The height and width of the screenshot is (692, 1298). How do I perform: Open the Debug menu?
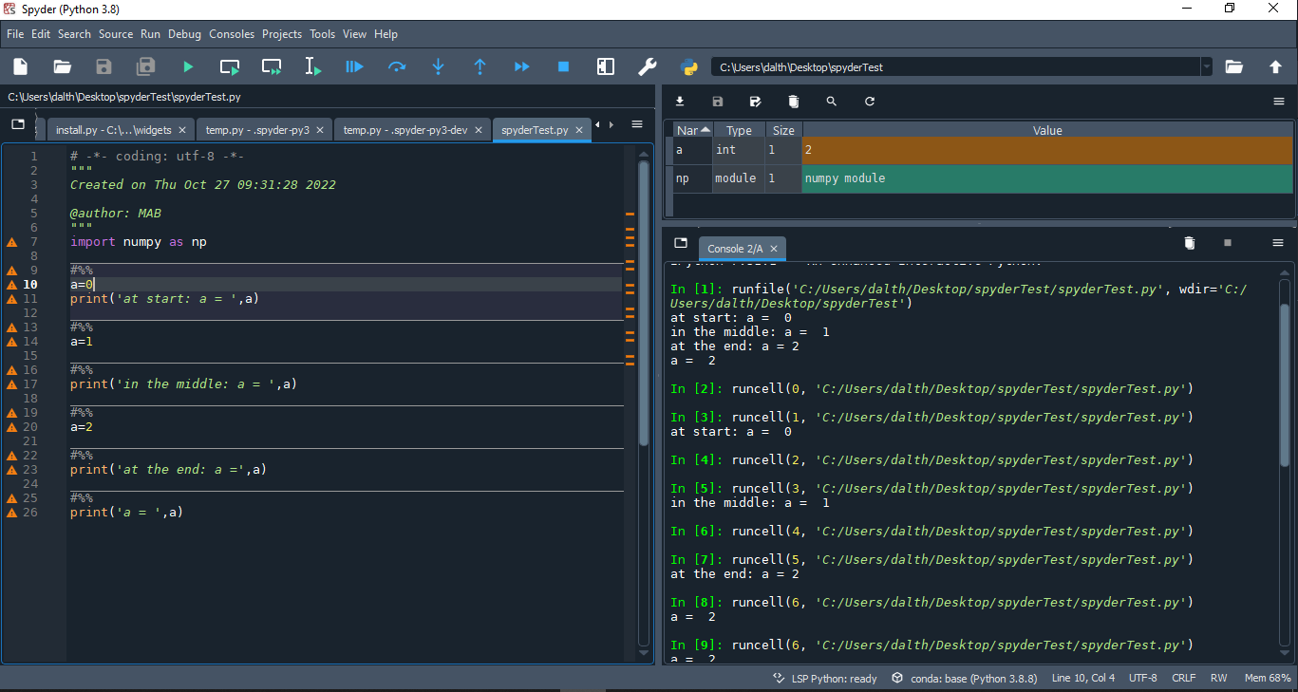click(184, 34)
